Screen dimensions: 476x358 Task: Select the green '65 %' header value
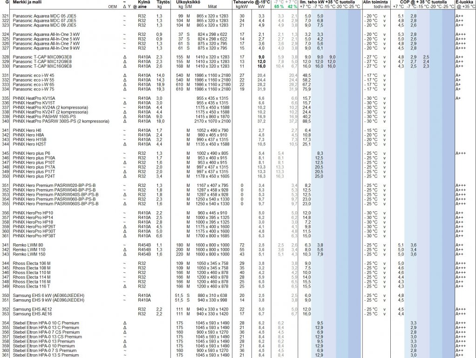279,7
